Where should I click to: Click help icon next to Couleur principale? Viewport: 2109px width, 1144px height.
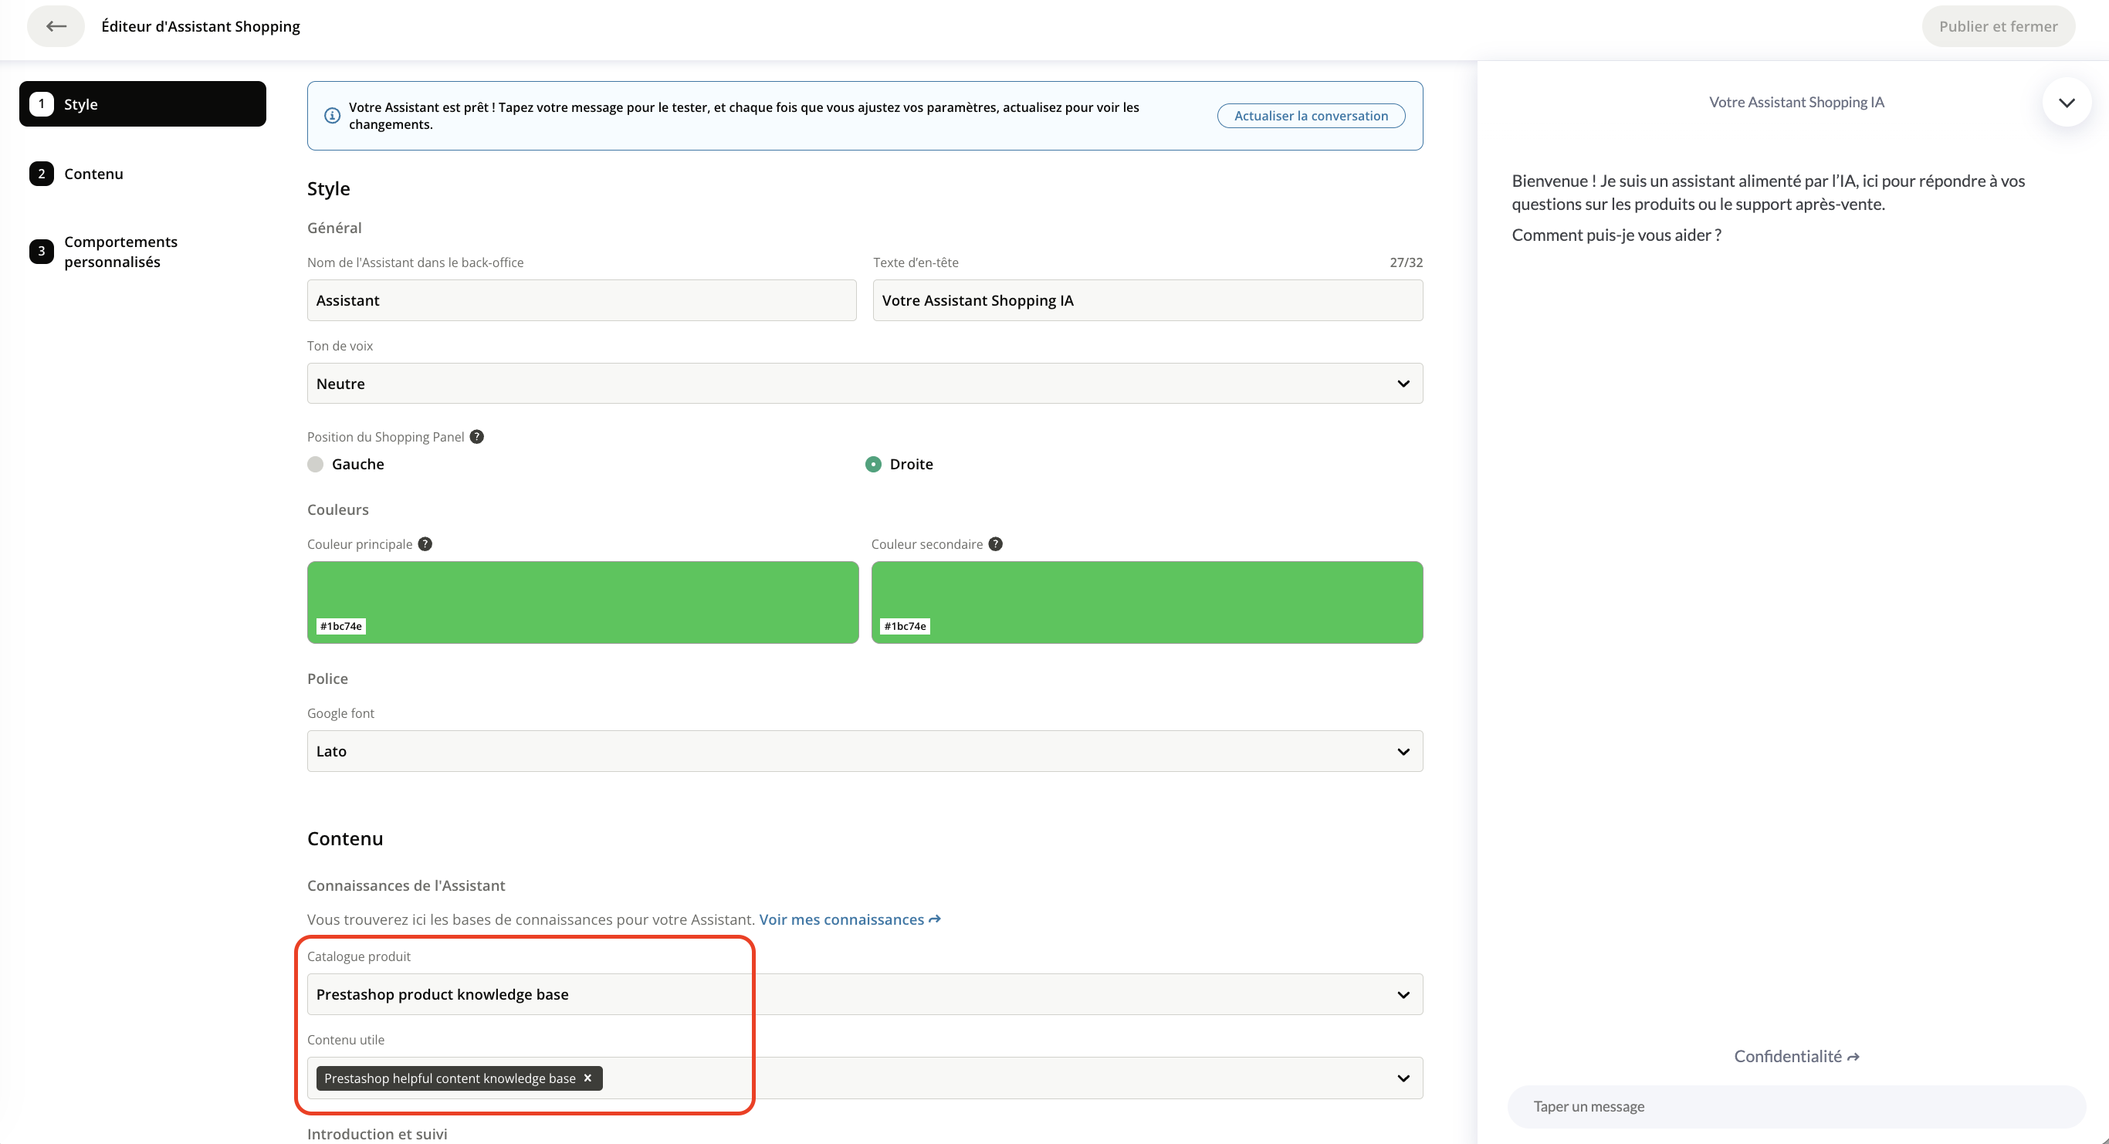click(x=425, y=543)
